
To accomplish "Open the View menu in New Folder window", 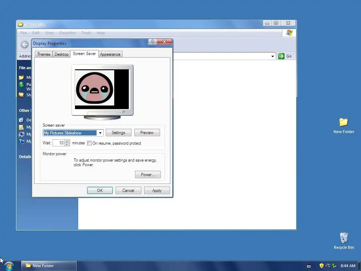I will click(x=49, y=33).
